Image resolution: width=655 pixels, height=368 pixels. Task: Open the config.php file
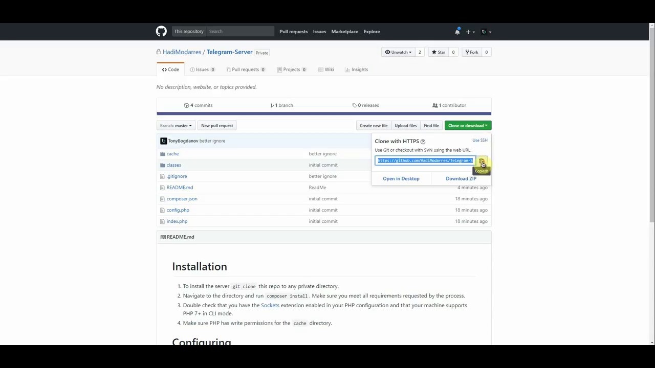tap(178, 210)
